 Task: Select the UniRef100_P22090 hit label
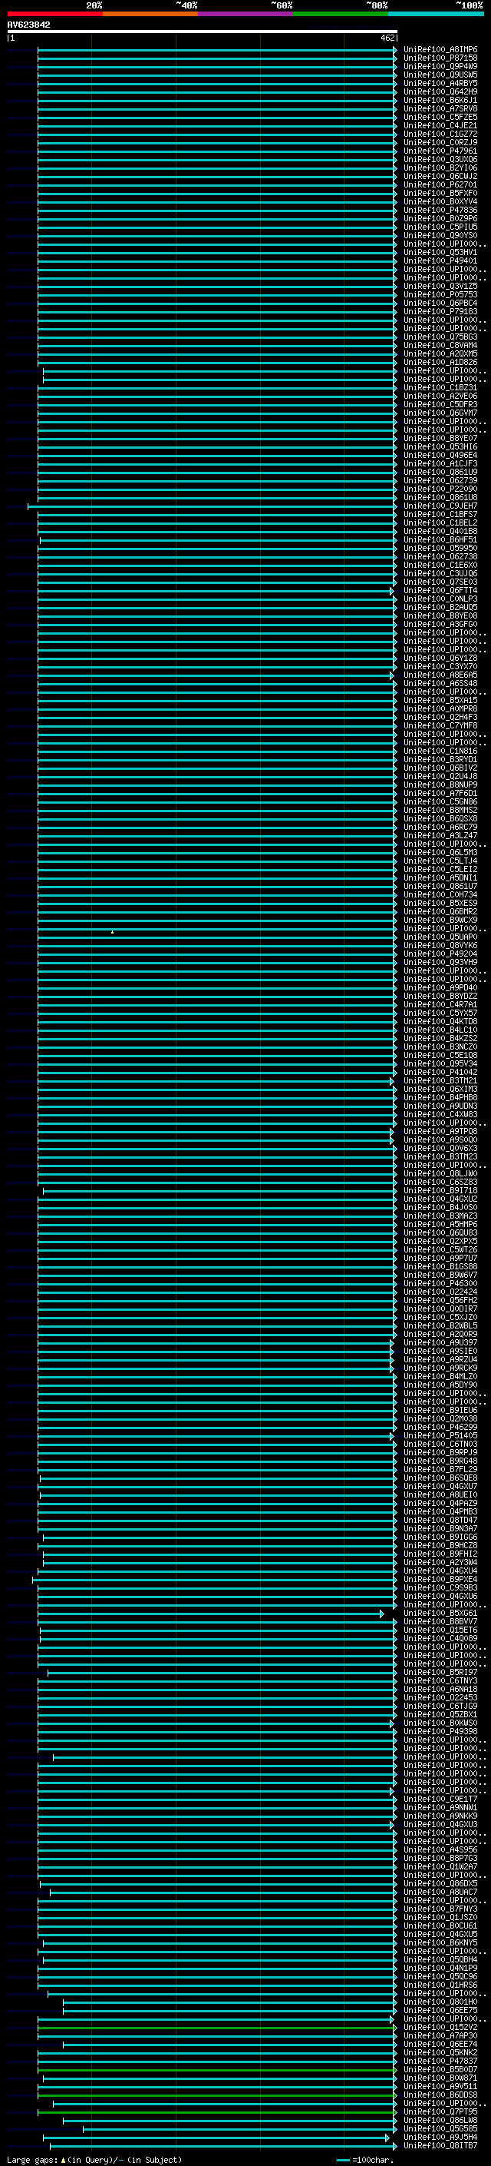[440, 489]
